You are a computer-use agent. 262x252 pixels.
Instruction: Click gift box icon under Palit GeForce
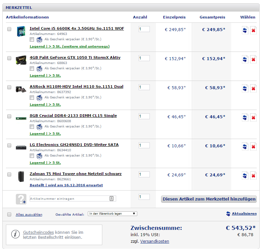click(x=39, y=69)
